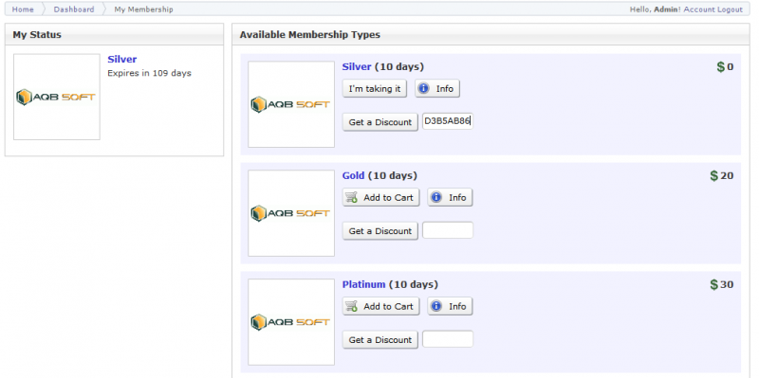Viewport: 759px width, 378px height.
Task: Log out using the Logout link
Action: click(x=729, y=9)
